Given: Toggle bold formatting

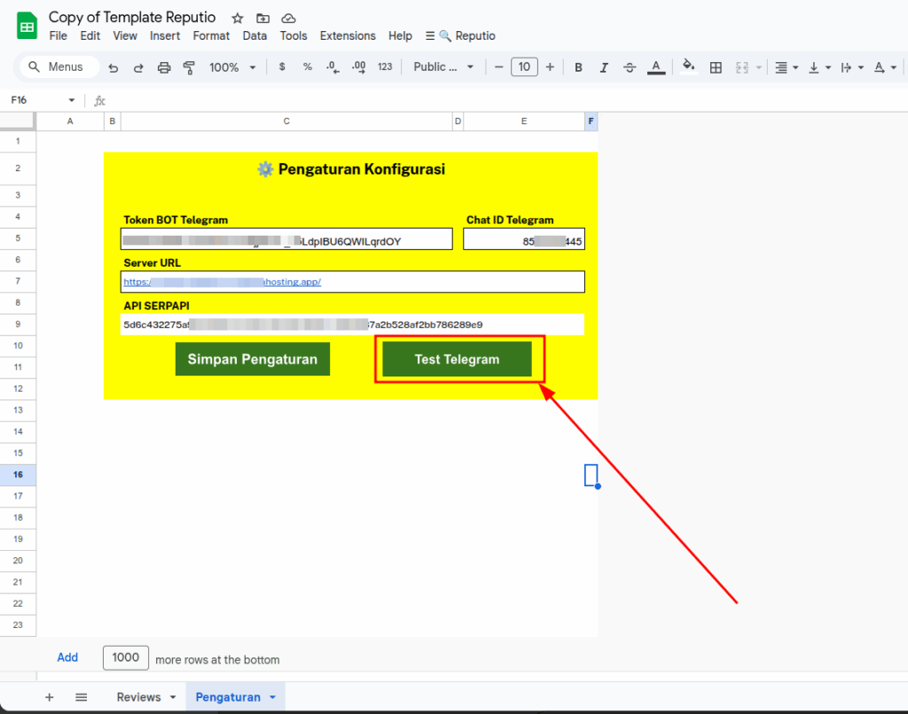Looking at the screenshot, I should [x=578, y=67].
